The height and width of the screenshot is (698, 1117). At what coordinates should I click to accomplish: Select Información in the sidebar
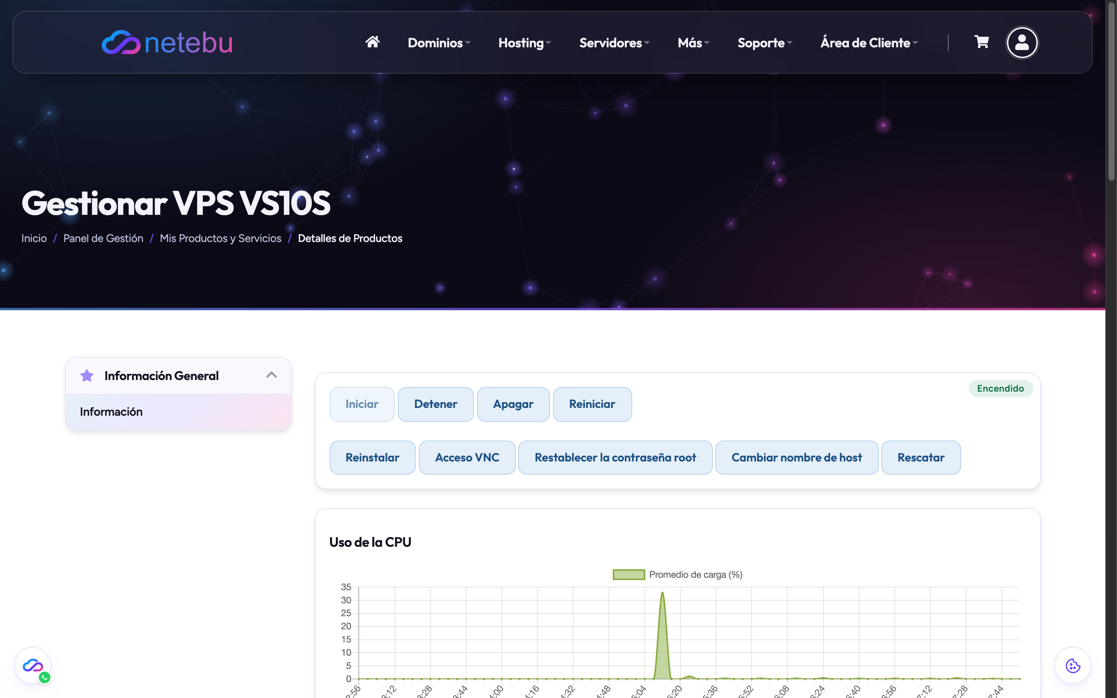point(178,411)
